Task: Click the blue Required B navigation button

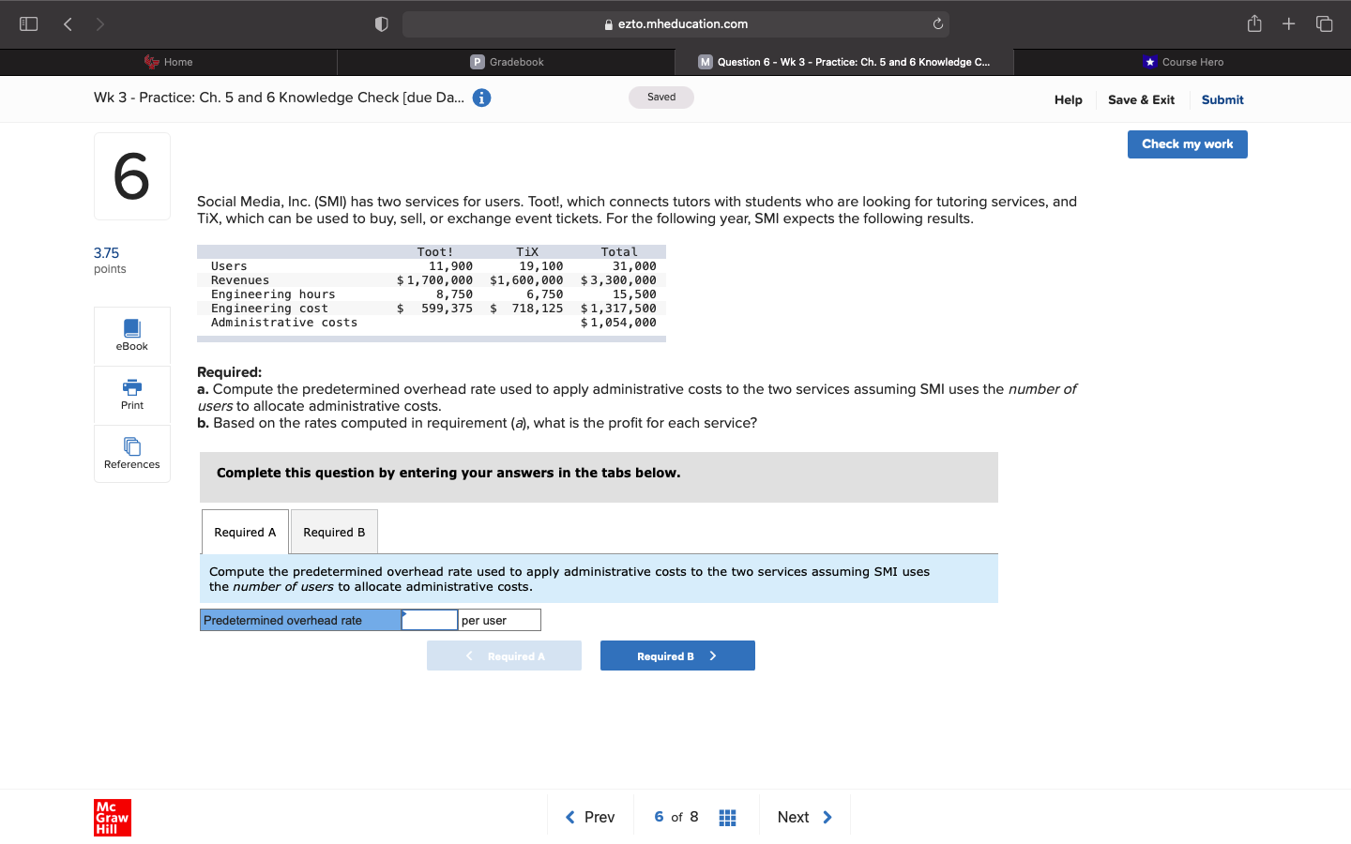Action: (x=677, y=656)
